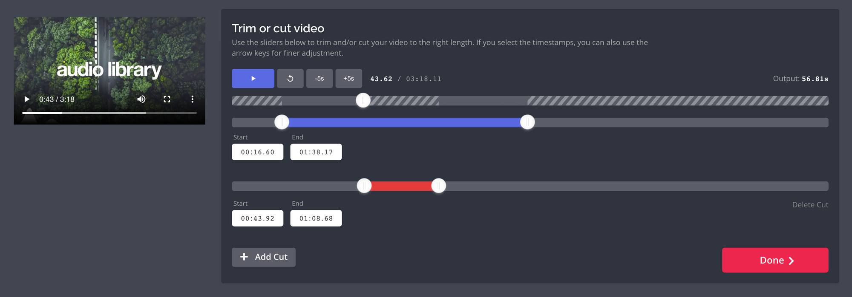Mute the video preview speaker icon
Viewport: 852px width, 297px height.
pyautogui.click(x=141, y=99)
